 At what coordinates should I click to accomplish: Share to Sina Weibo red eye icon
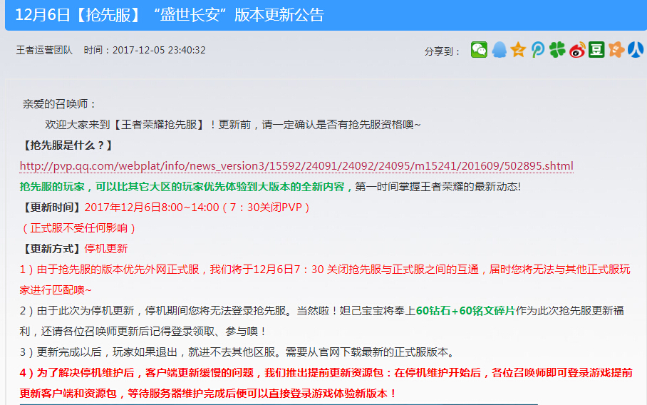tap(577, 50)
